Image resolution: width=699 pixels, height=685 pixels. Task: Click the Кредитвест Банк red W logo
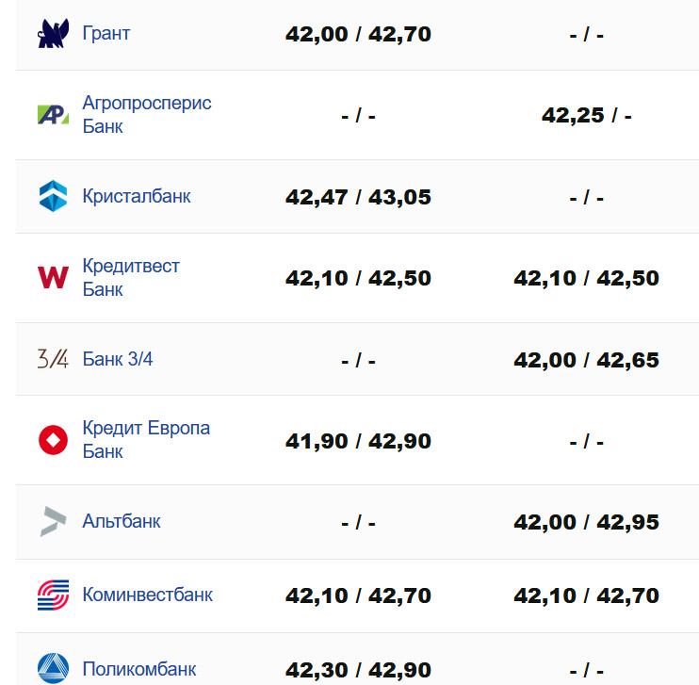point(53,278)
